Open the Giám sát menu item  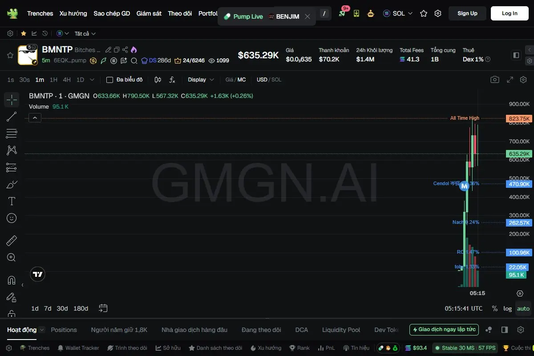point(149,13)
